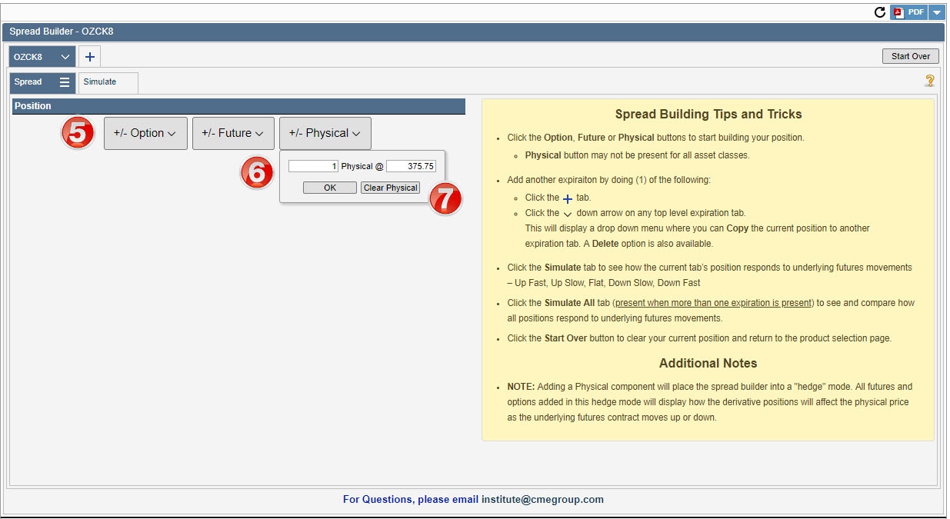Click the red step 7 marker
Screen dimensions: 950x519
445,199
